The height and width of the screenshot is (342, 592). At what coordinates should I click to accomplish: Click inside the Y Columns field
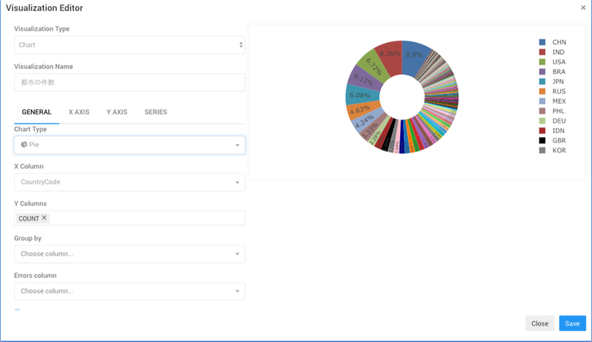129,218
